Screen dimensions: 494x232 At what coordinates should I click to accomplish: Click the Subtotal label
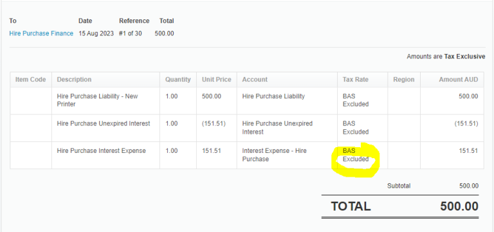(399, 186)
